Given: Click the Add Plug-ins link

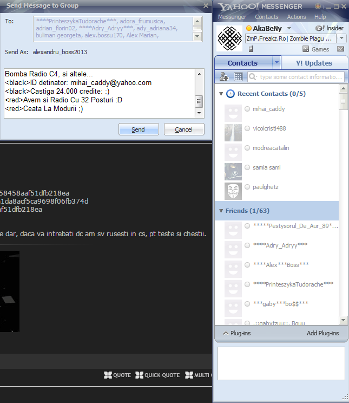Looking at the screenshot, I should (x=323, y=333).
